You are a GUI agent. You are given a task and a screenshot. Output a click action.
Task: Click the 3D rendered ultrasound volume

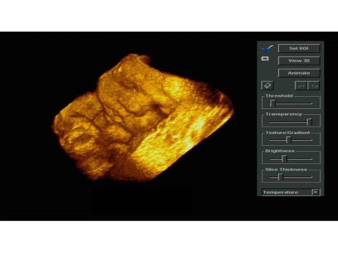pyautogui.click(x=143, y=118)
